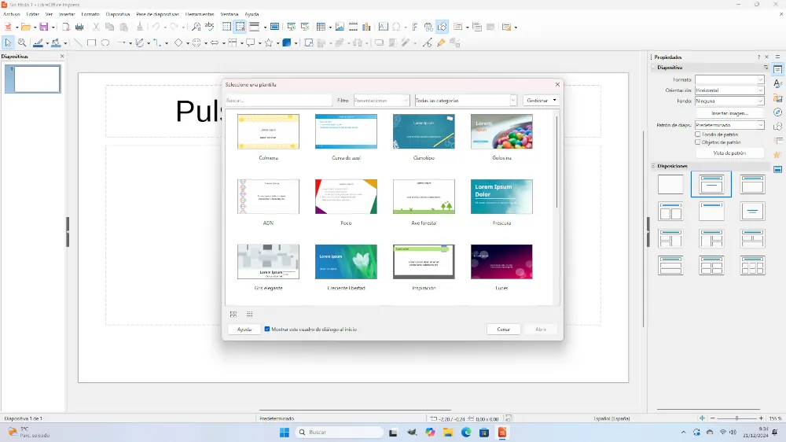The height and width of the screenshot is (442, 786).
Task: Open the Navigator compass icon in the sidebar
Action: tap(778, 112)
